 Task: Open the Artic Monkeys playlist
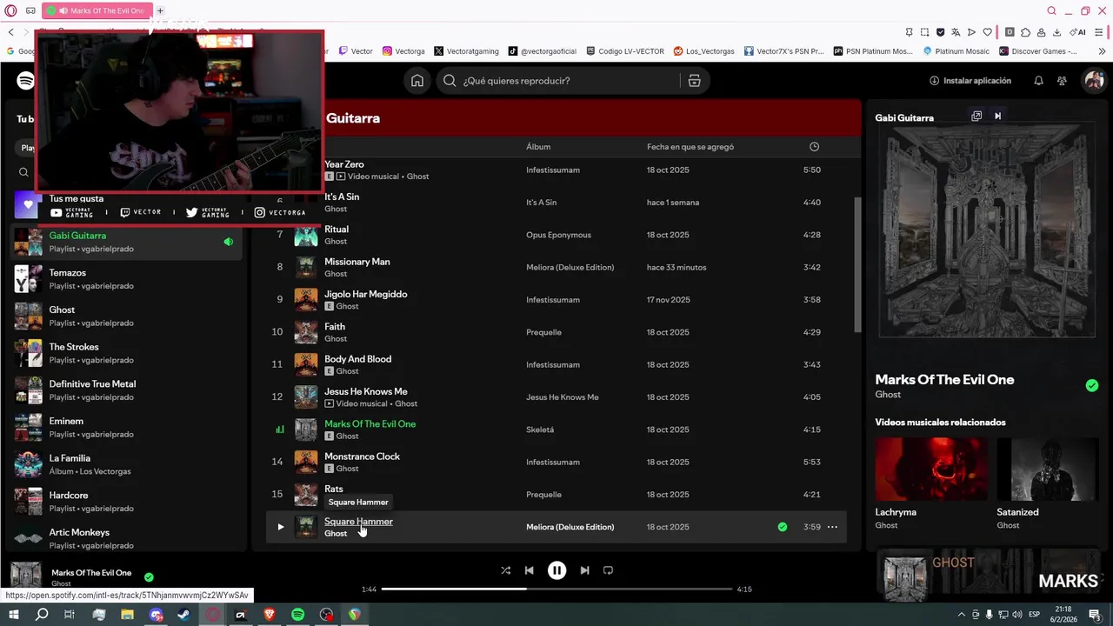127,539
